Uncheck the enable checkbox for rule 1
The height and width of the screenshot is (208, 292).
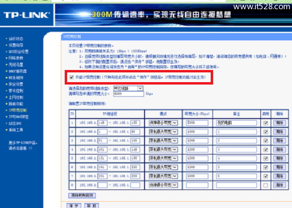[266, 123]
